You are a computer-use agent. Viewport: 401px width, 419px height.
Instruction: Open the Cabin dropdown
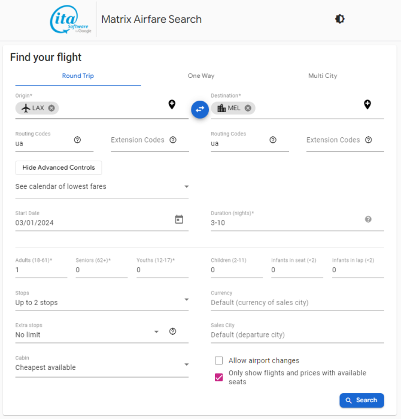tap(102, 365)
